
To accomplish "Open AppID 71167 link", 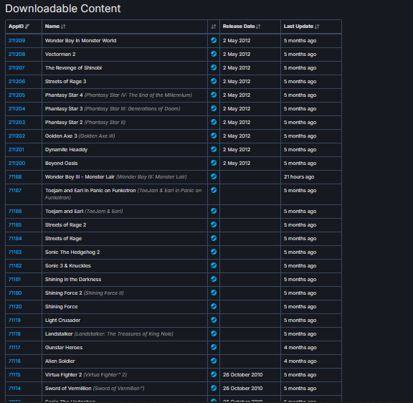I will coord(15,191).
